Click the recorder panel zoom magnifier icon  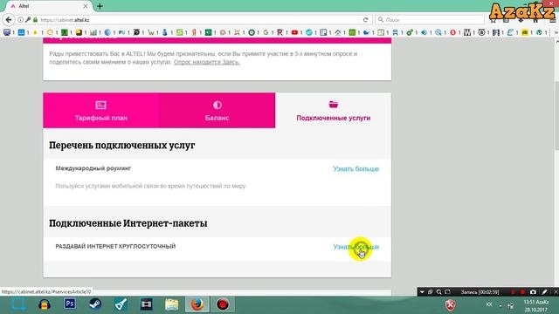point(438,292)
